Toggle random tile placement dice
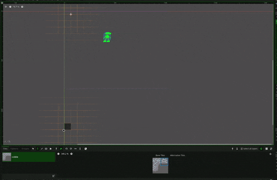This screenshot has height=180, width=277. tap(86, 149)
